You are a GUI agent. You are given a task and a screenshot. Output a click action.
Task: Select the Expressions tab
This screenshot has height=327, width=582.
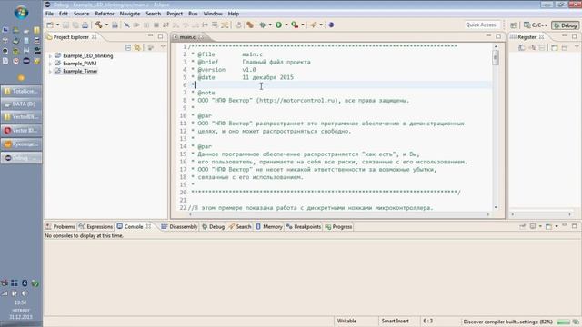coord(95,226)
